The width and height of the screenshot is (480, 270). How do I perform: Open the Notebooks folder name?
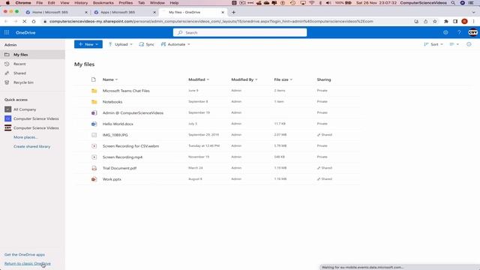[x=112, y=102]
